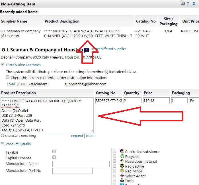199x185 pixels.
Task: Click the clear link under description
Action: click(x=90, y=136)
